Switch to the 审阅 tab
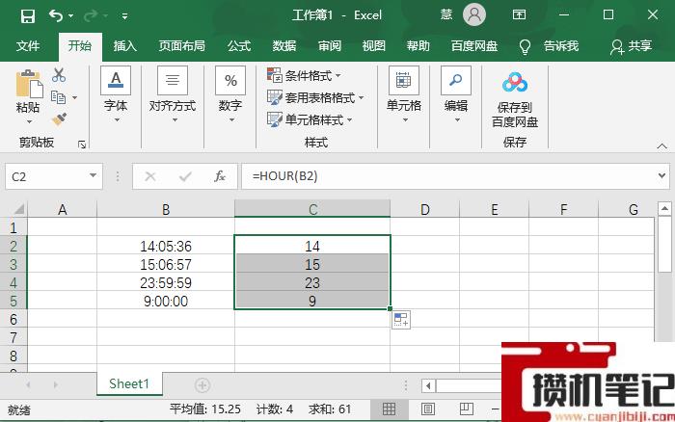 click(x=330, y=46)
